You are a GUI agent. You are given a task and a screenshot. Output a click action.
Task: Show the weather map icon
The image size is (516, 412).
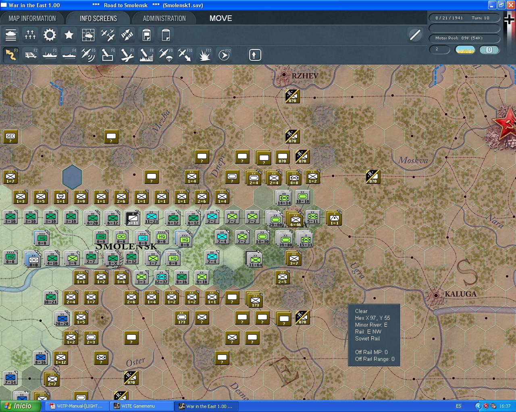pos(88,35)
